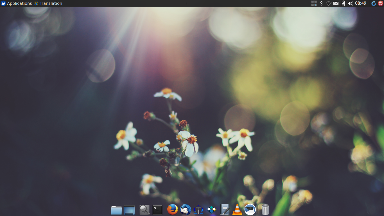Launch Firefox web browser
Viewport: 384px width, 216px height.
click(172, 210)
